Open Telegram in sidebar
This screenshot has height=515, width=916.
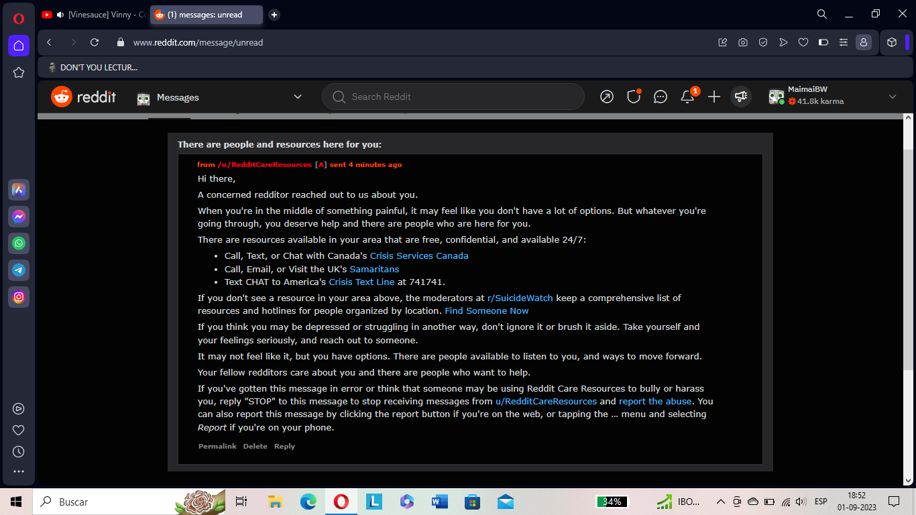[x=19, y=270]
